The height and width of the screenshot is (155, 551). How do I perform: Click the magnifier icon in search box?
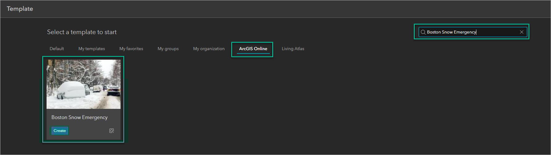(x=423, y=32)
